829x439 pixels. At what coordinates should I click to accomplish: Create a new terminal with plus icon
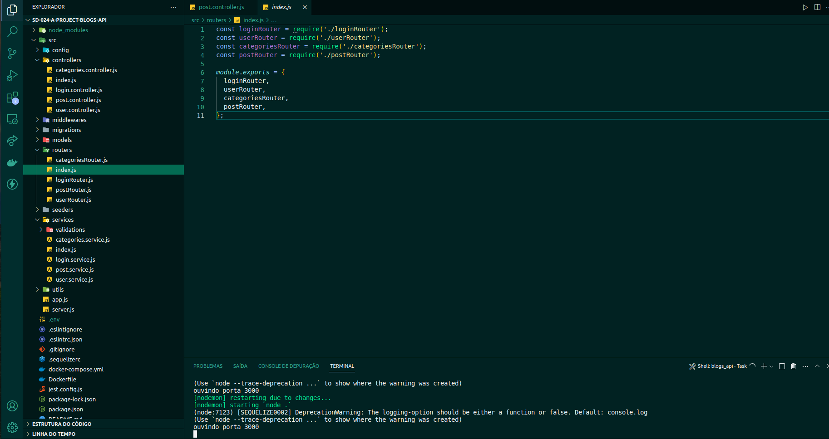[764, 366]
